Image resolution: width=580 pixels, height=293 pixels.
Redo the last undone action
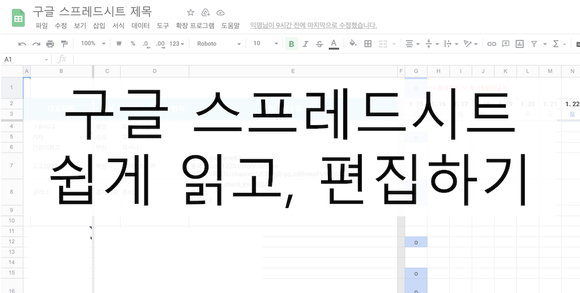click(36, 44)
